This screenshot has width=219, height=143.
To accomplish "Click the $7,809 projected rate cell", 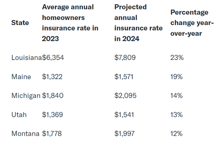I will point(125,58).
